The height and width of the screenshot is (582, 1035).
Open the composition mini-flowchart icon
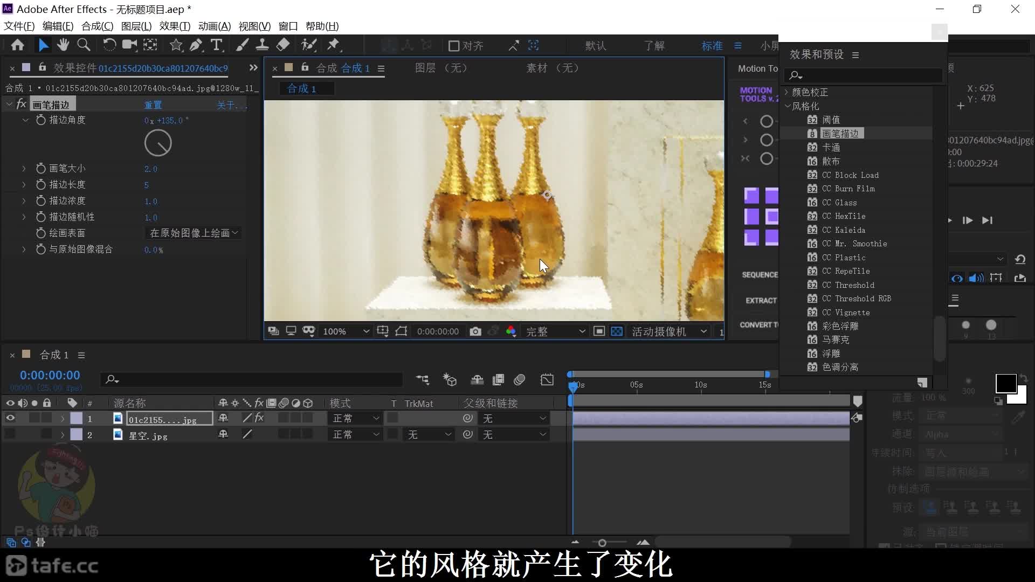423,380
